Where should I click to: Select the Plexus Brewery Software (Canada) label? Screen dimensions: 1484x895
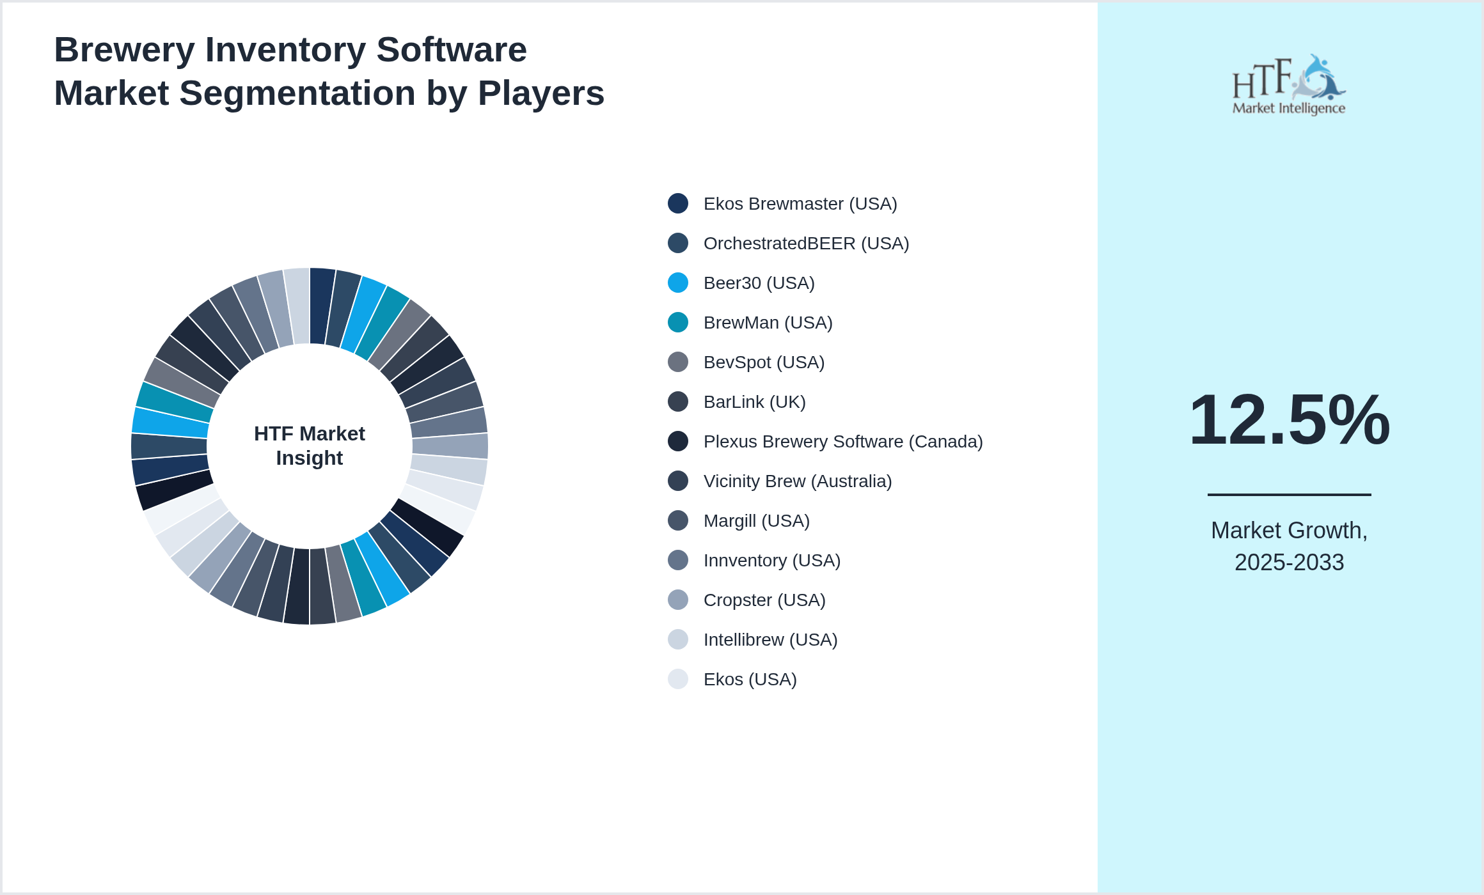[x=843, y=442]
